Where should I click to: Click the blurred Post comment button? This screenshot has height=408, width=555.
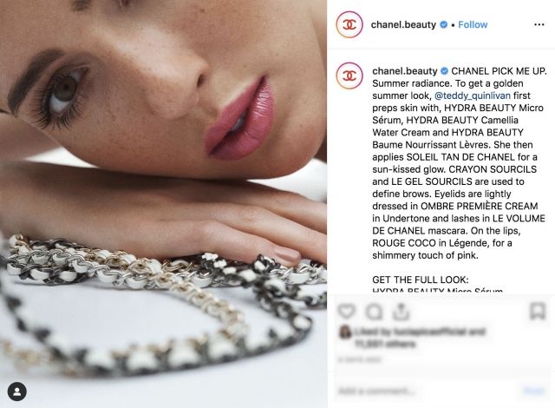tap(534, 391)
